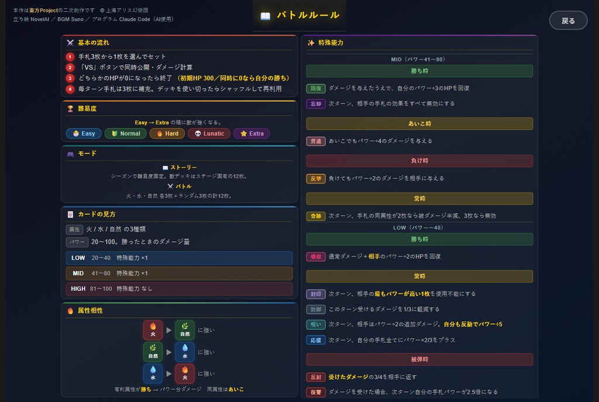Click the バトル mode heading

pyautogui.click(x=180, y=186)
